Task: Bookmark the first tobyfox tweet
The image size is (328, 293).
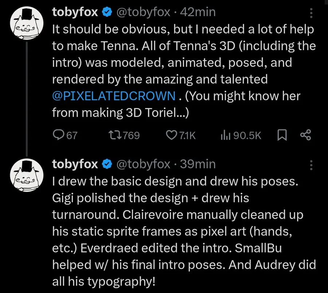Action: click(282, 135)
